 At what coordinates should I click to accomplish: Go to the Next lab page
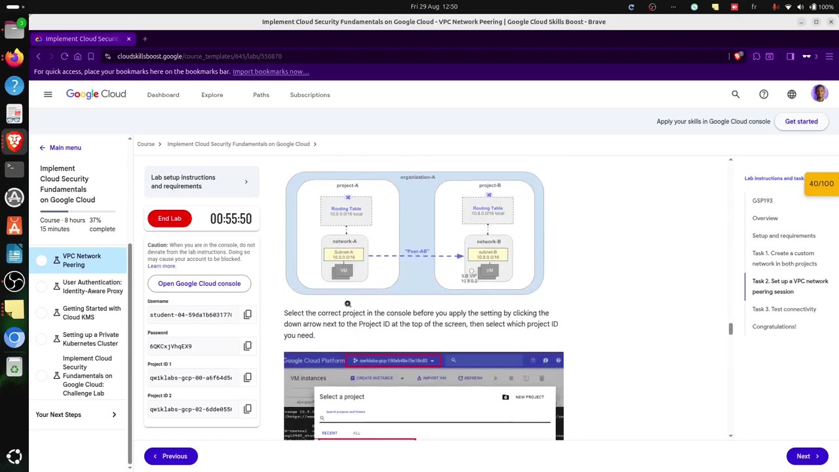[x=807, y=456]
